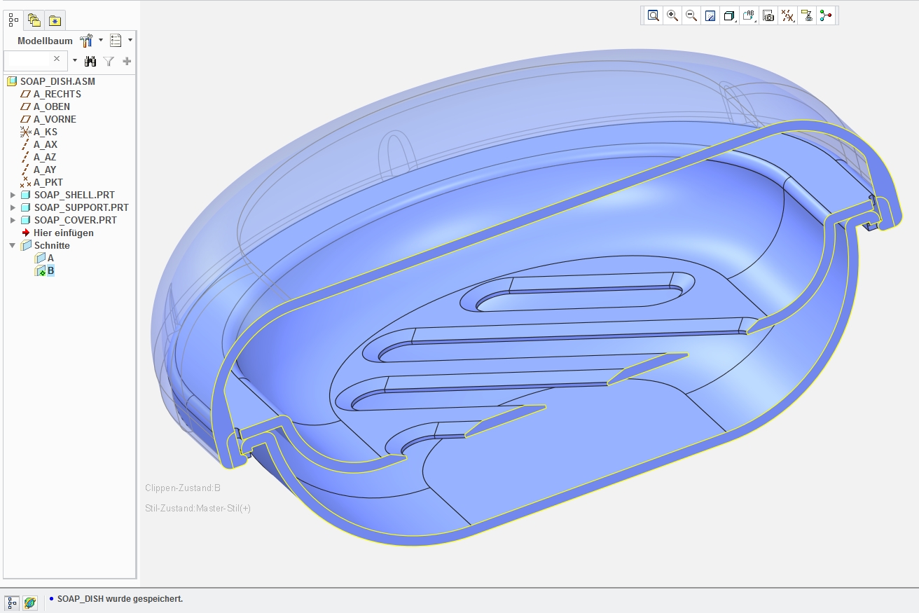Collapse the Schnitte folder
This screenshot has width=919, height=613.
tap(13, 245)
